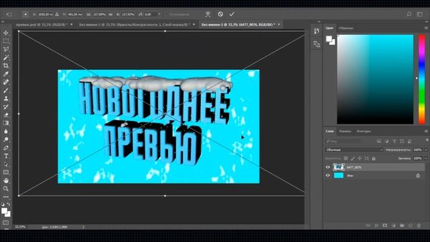
Task: Select the 6477_0076 layer thumbnail
Action: 339,167
